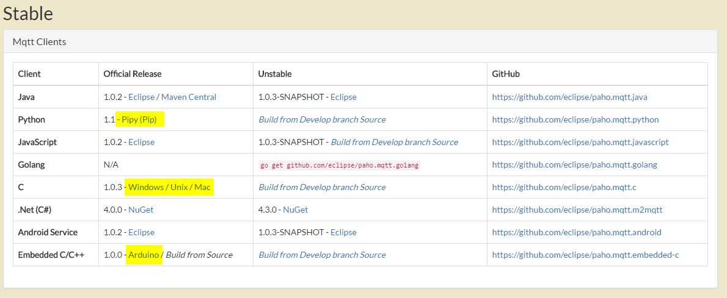Viewport: 727px width, 298px height.
Task: Open the Windows download link for C
Action: coord(146,187)
